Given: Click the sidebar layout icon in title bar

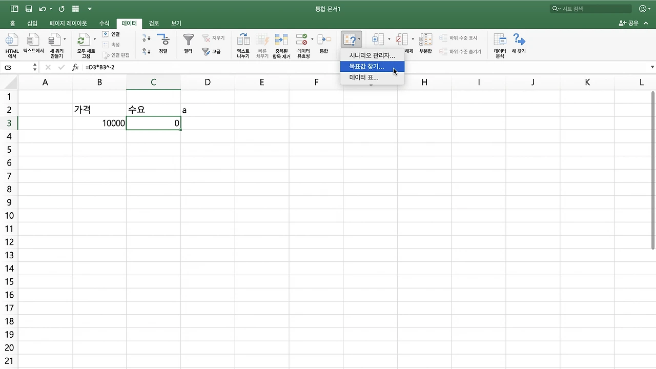Looking at the screenshot, I should click(x=14, y=9).
